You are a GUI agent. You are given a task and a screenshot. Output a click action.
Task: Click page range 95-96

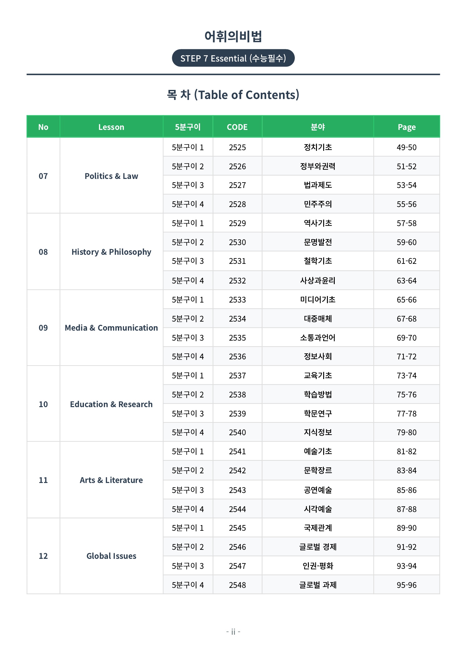coord(406,585)
